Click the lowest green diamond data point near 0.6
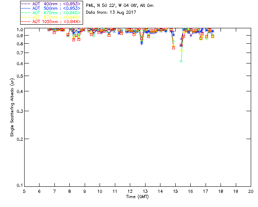The width and height of the screenshot is (258, 207). pos(181,61)
